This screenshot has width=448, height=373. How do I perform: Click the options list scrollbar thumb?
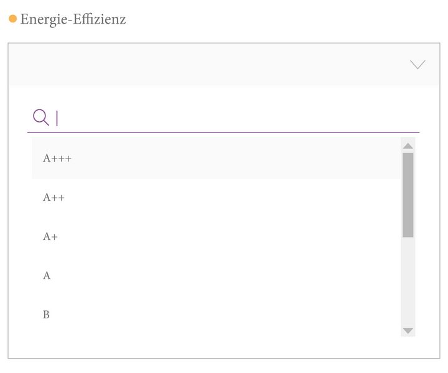click(x=408, y=195)
